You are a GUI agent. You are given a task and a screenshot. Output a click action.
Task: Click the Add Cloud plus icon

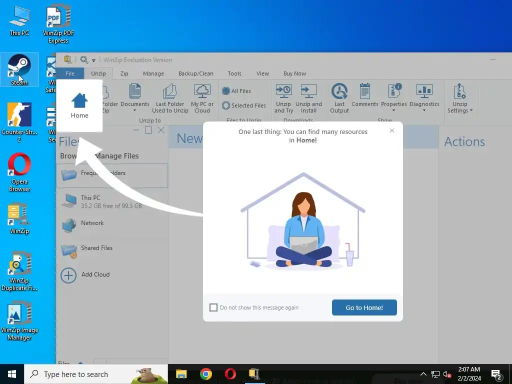tap(68, 275)
